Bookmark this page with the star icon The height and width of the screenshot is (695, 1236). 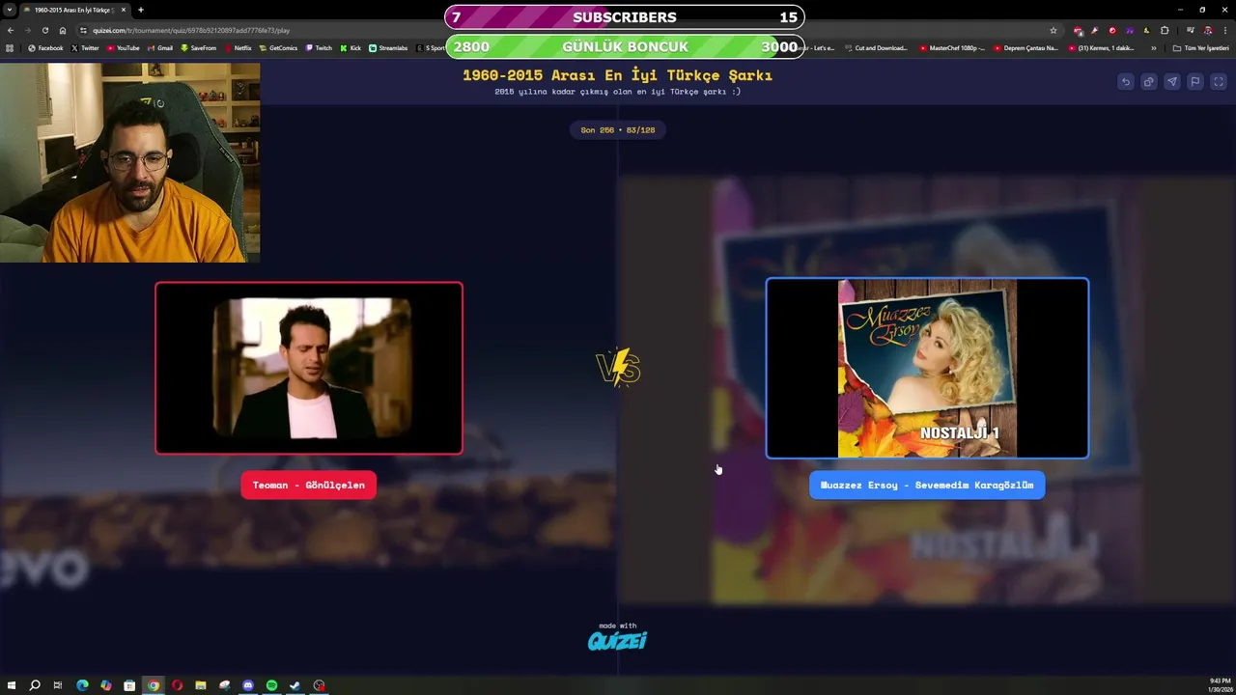pos(1053,30)
